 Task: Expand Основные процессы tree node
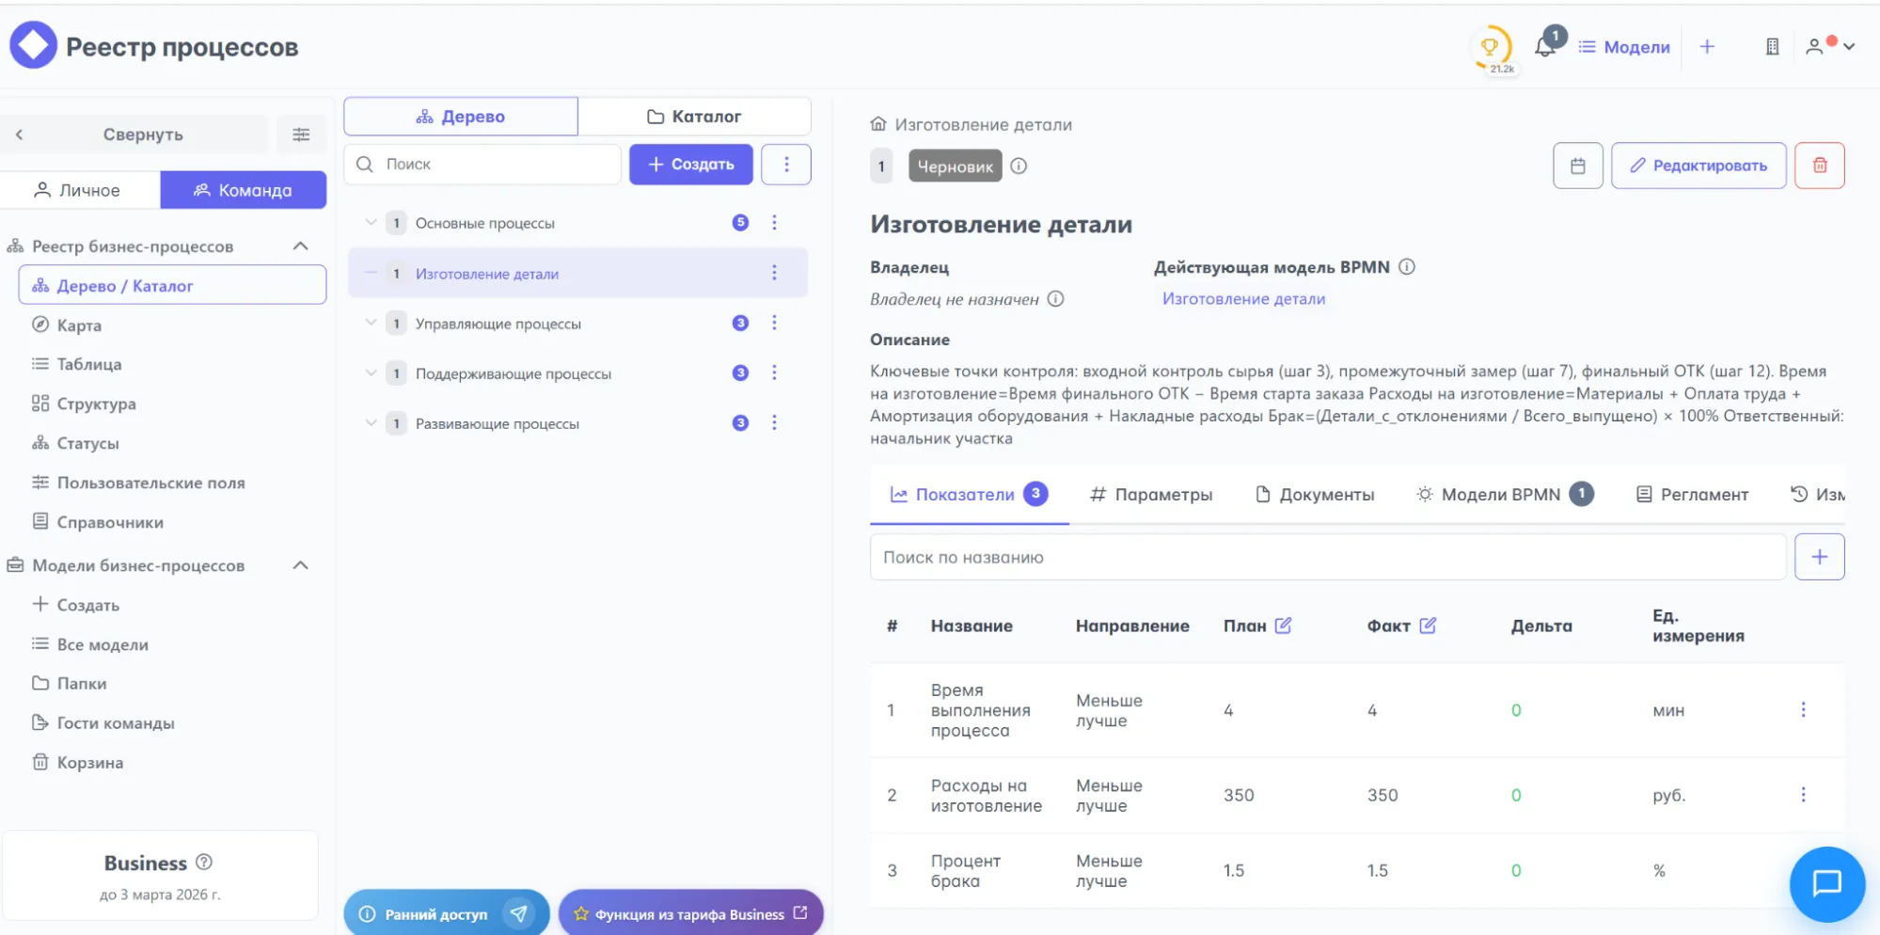tap(371, 223)
